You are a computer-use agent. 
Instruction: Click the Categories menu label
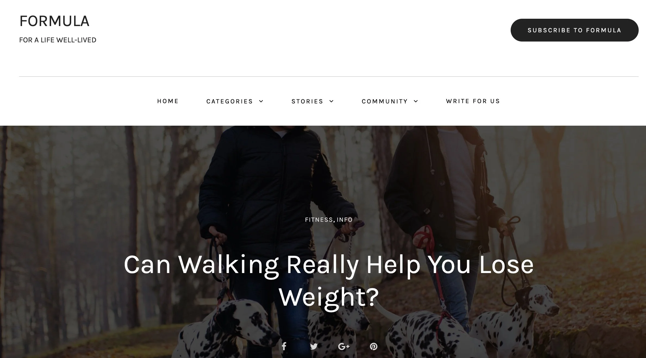tap(230, 101)
